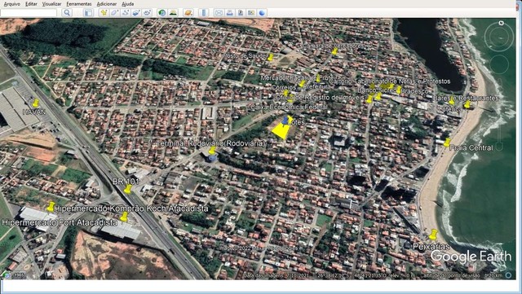The image size is (522, 294).
Task: Toggle historical imagery clock icon
Action: (162, 13)
